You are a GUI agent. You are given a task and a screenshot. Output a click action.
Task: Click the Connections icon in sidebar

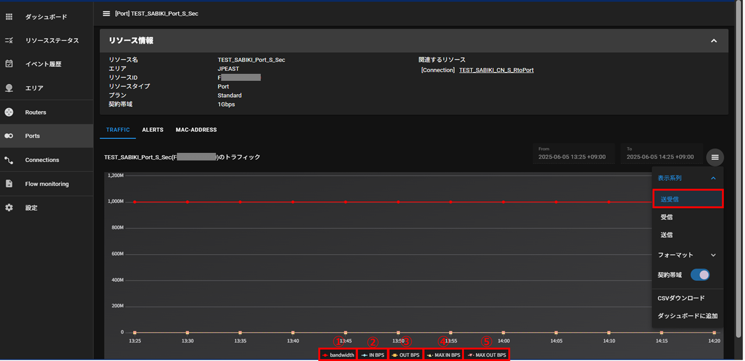click(x=9, y=160)
